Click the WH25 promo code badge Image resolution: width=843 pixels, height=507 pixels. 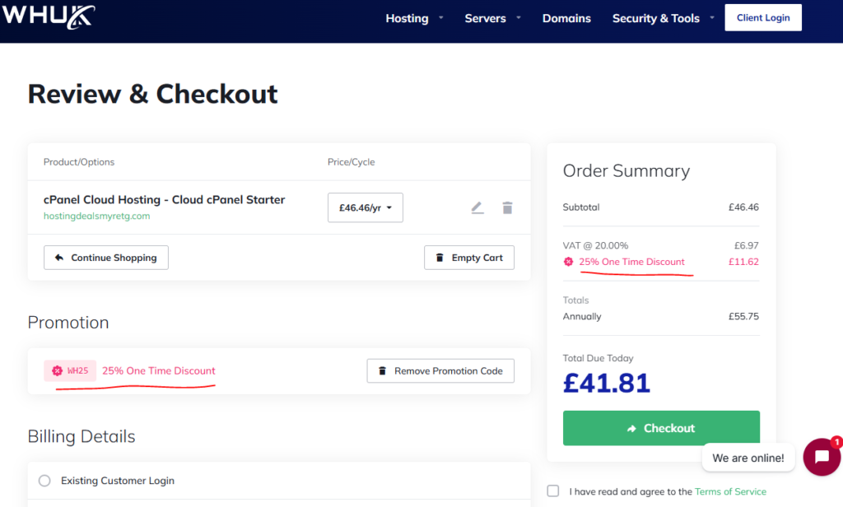click(71, 370)
